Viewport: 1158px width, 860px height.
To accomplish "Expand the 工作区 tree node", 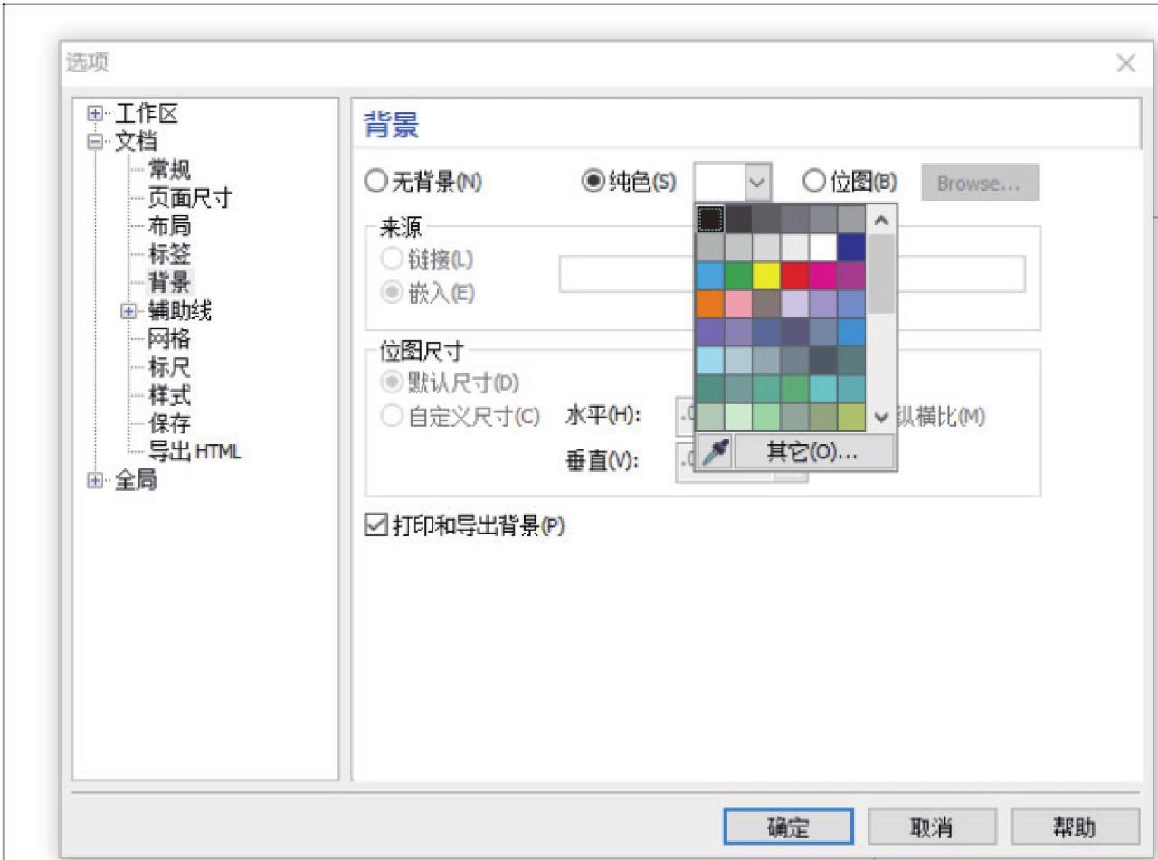I will [x=95, y=113].
